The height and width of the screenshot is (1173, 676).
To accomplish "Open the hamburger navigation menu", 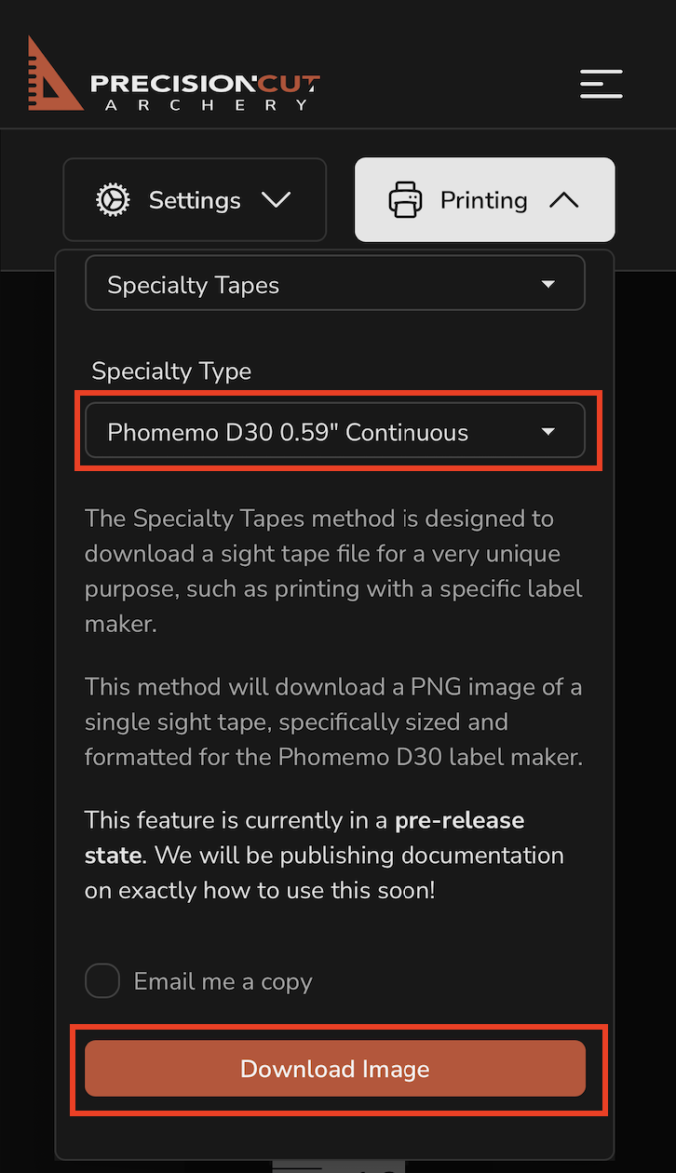I will 601,83.
